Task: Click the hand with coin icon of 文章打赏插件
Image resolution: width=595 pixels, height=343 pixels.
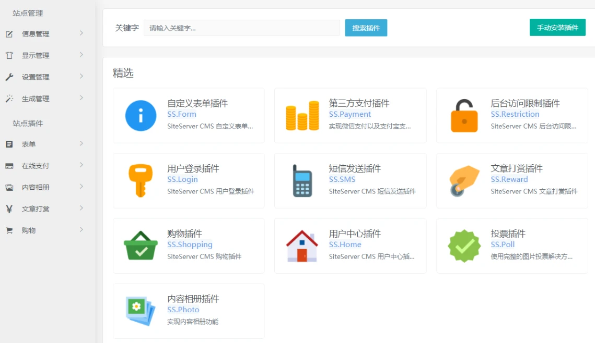Action: click(464, 180)
